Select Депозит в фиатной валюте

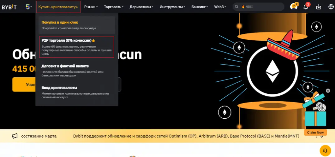pos(77,70)
